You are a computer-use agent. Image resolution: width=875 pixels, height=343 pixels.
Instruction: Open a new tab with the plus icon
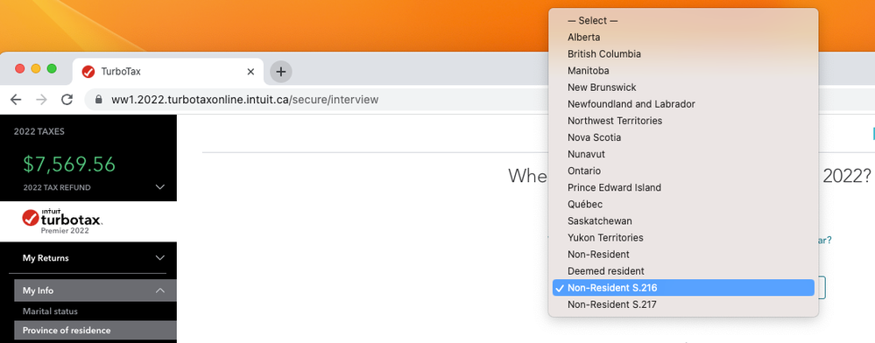click(x=280, y=72)
